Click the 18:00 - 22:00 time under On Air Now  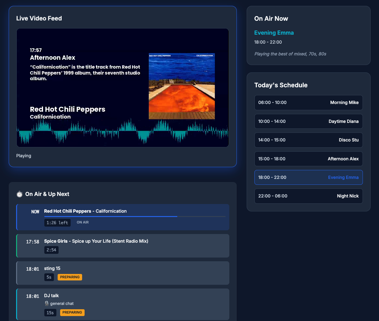click(x=268, y=42)
